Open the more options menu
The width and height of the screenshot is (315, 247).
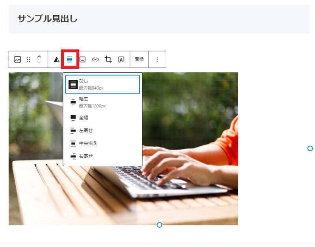[157, 59]
